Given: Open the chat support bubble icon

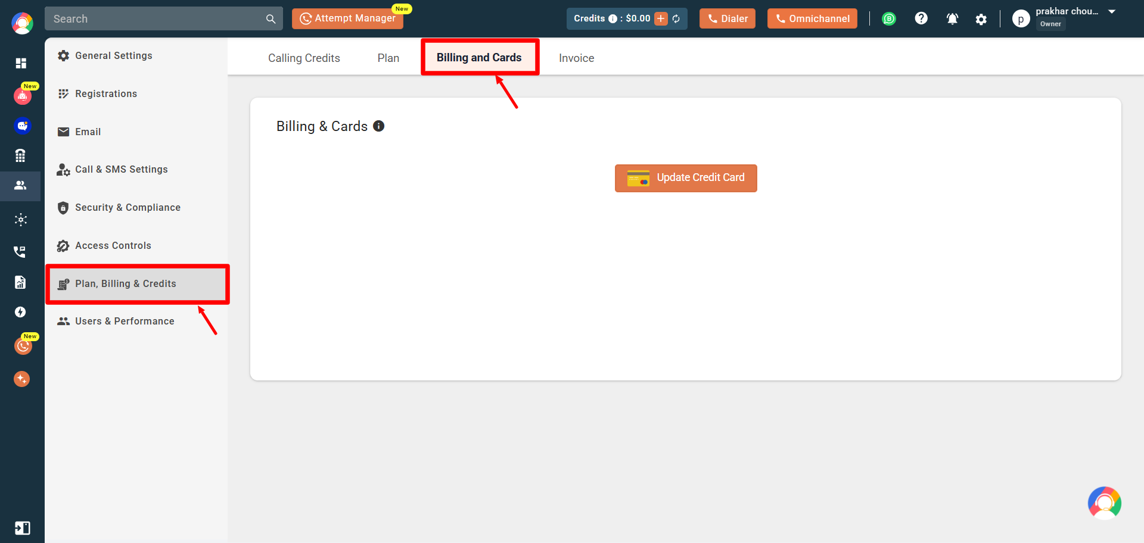Looking at the screenshot, I should click(1104, 503).
